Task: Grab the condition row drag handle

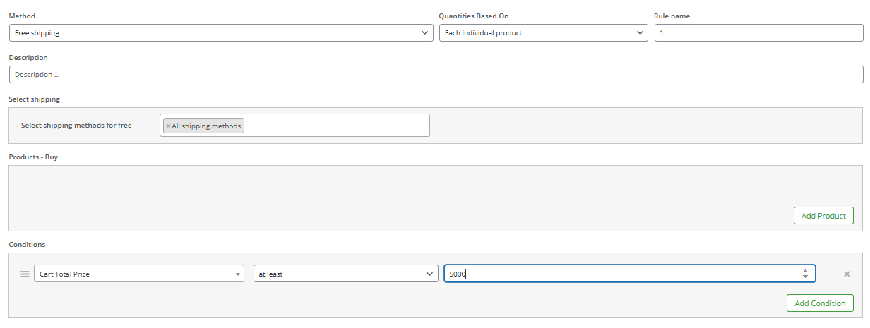Action: pos(25,274)
